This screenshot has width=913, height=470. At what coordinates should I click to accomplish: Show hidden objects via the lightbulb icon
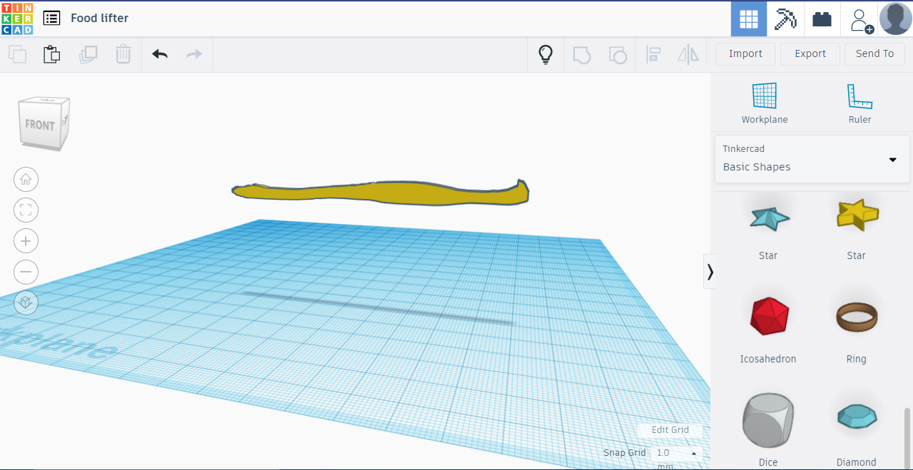pos(545,53)
